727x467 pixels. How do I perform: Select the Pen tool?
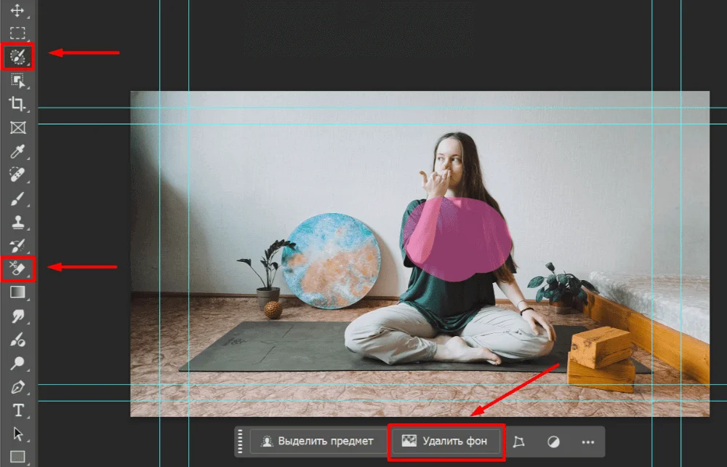[17, 386]
